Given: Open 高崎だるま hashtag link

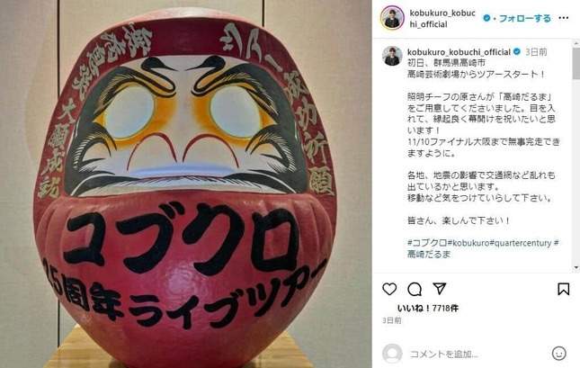Looking at the screenshot, I should [429, 255].
